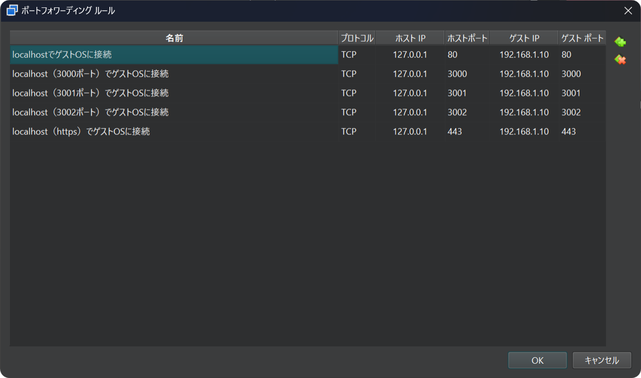
Task: Click the ホストポート column header
Action: [467, 38]
